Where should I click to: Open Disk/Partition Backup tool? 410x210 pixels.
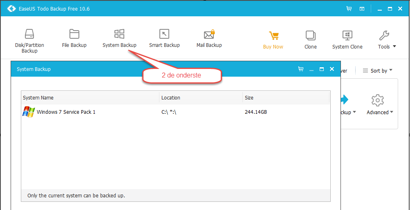point(29,41)
